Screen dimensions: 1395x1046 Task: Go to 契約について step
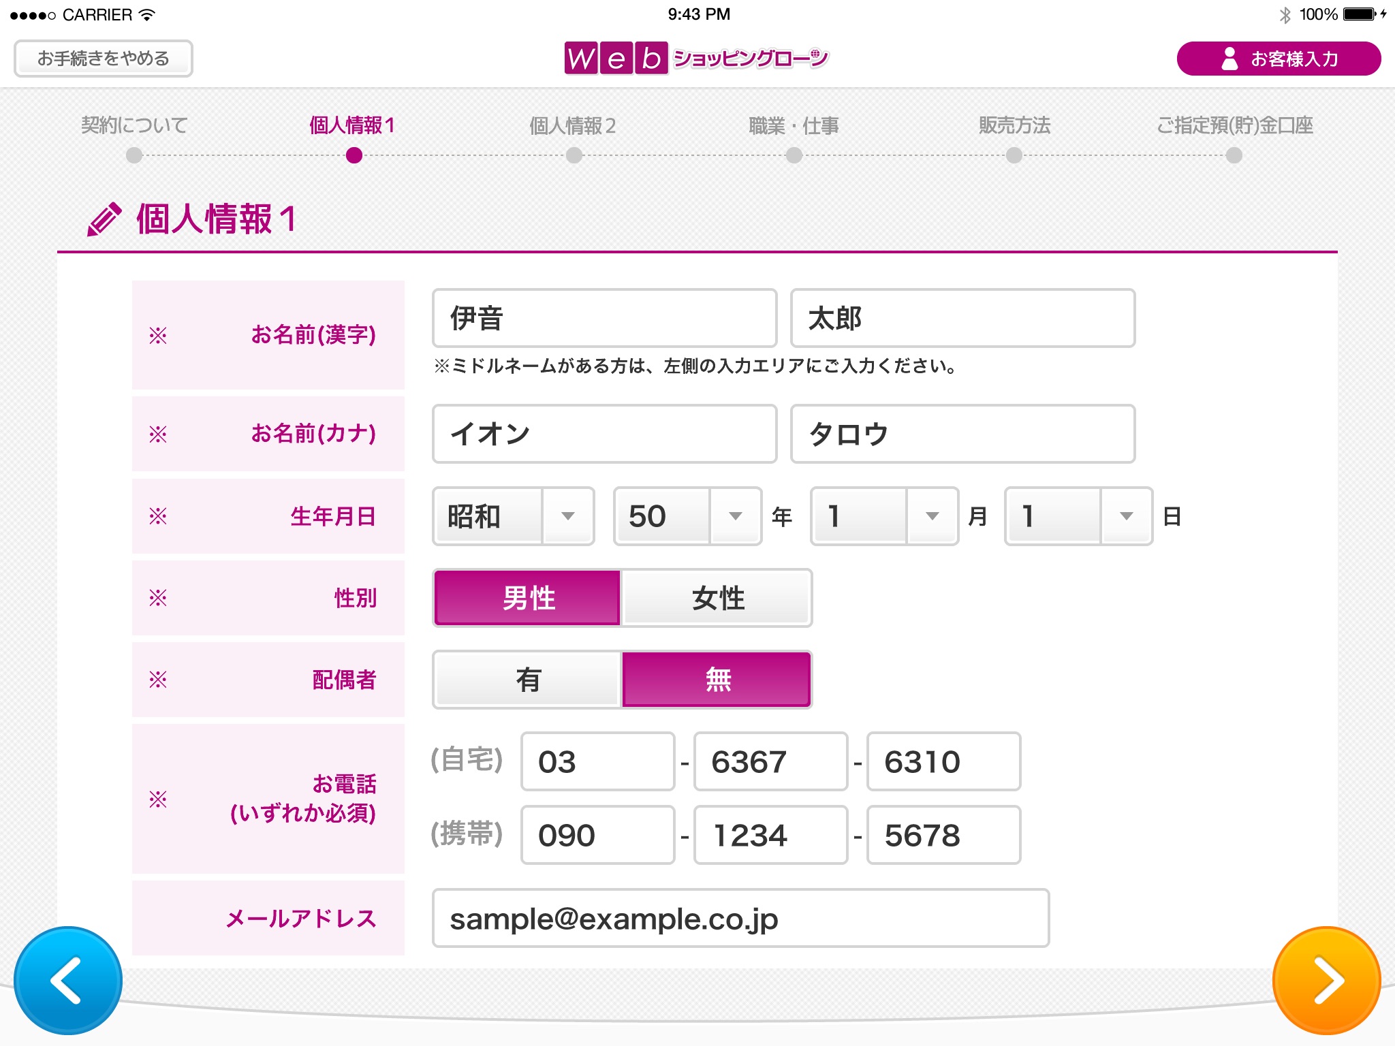click(134, 125)
